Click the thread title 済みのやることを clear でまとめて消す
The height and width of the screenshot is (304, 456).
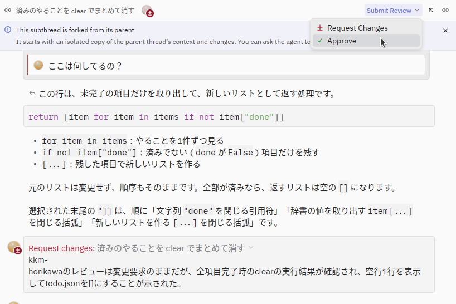click(x=75, y=11)
